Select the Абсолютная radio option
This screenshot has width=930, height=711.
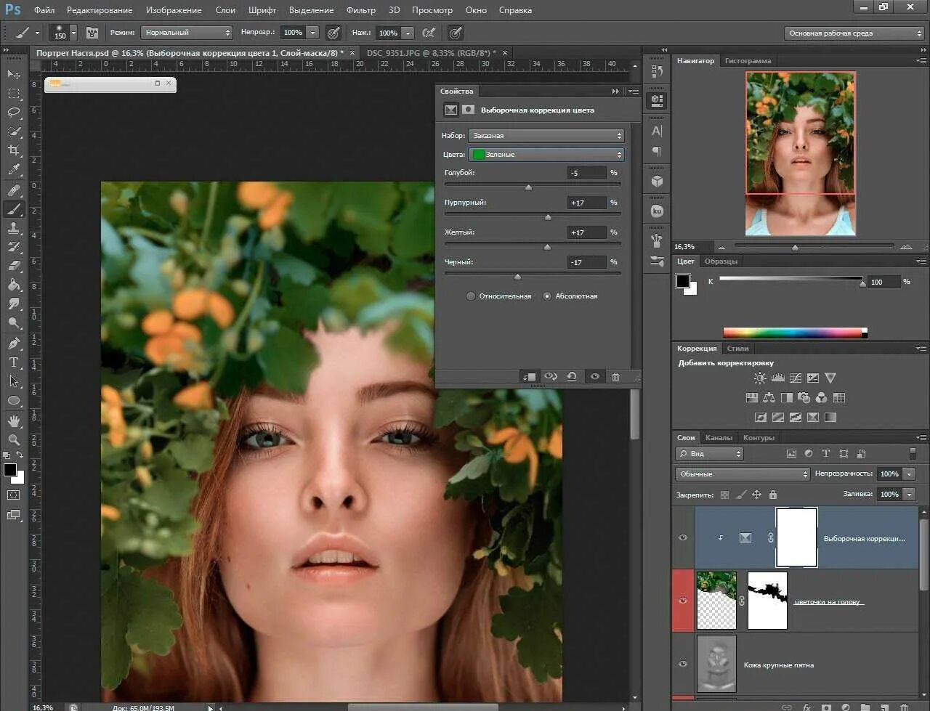[547, 296]
